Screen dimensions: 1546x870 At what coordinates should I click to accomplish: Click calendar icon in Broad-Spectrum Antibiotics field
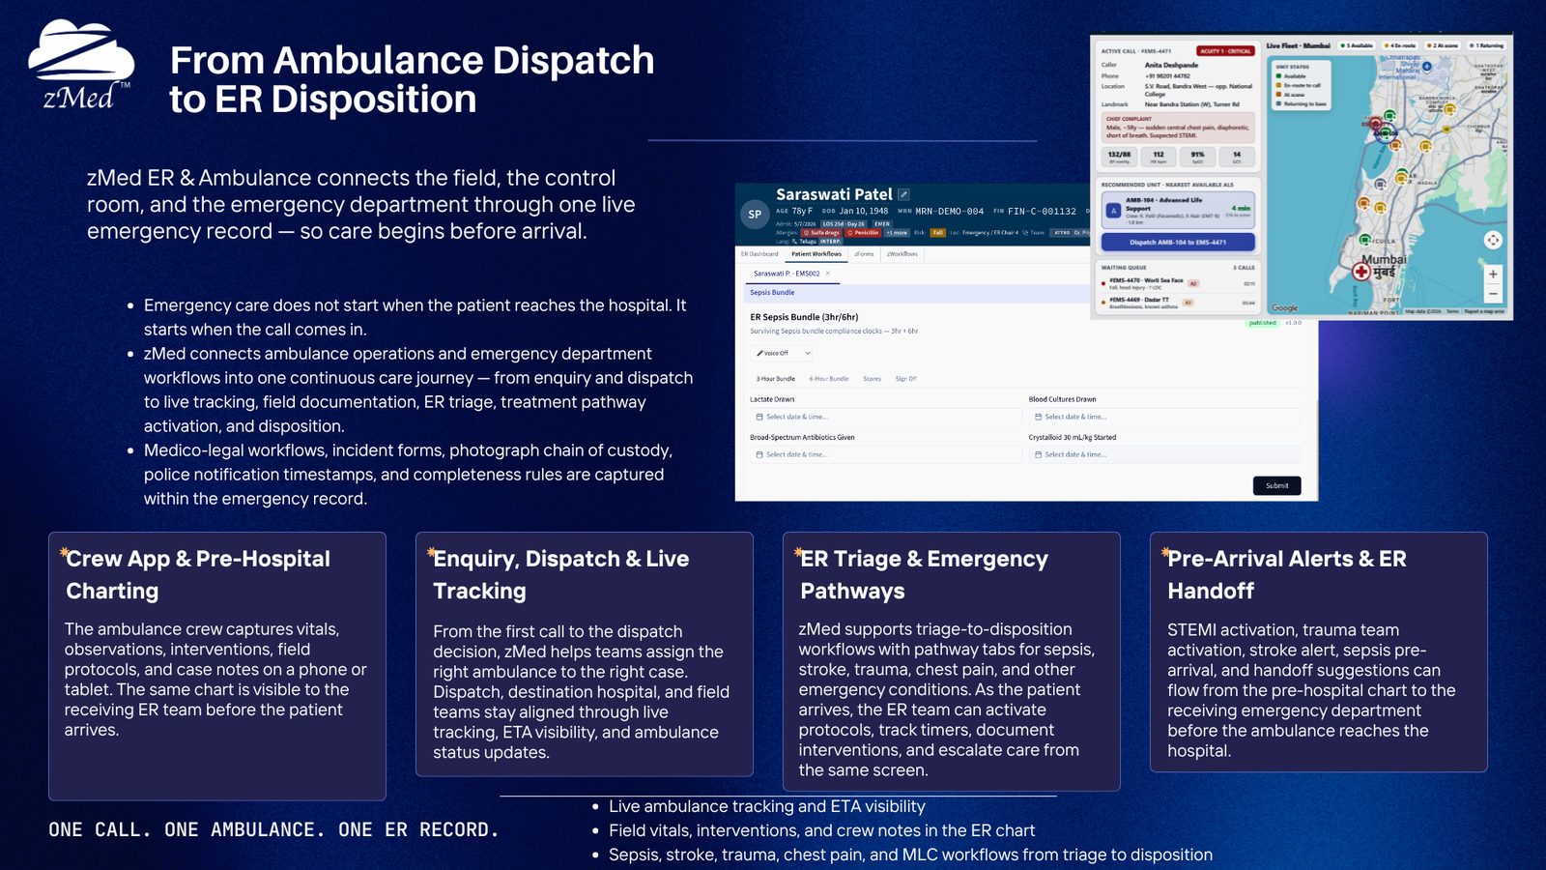(x=759, y=454)
